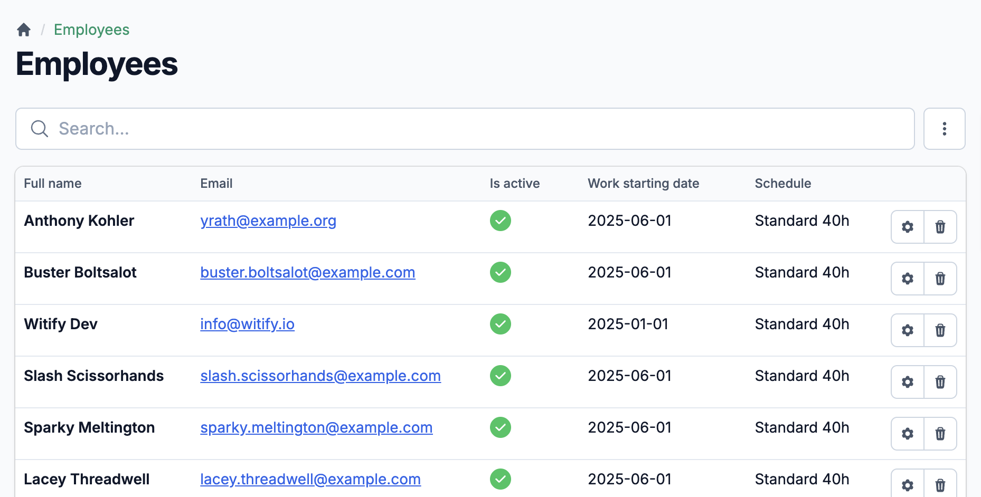This screenshot has width=981, height=497.
Task: Open settings gear for Anthony Kohler
Action: [x=908, y=227]
